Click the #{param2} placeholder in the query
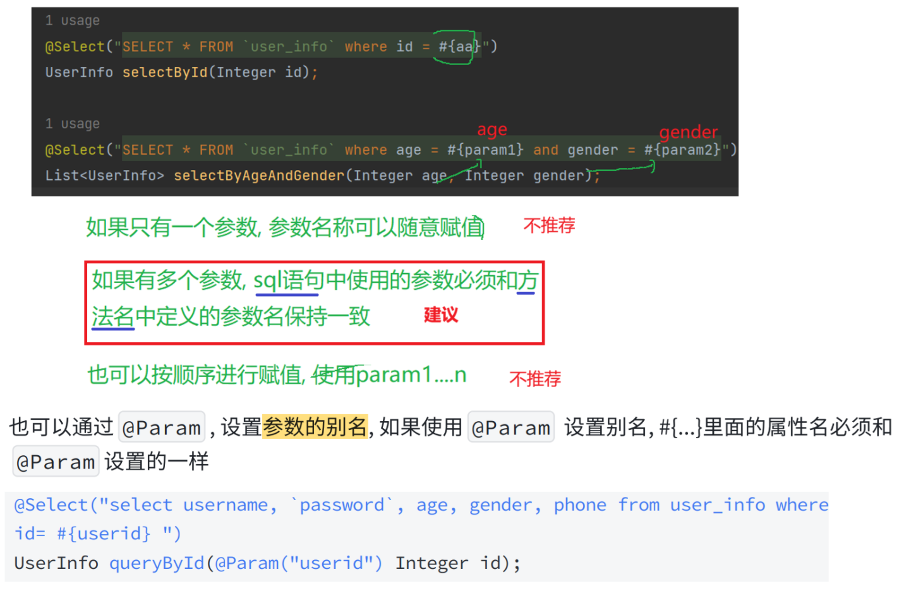Image resolution: width=899 pixels, height=591 pixels. tap(682, 150)
